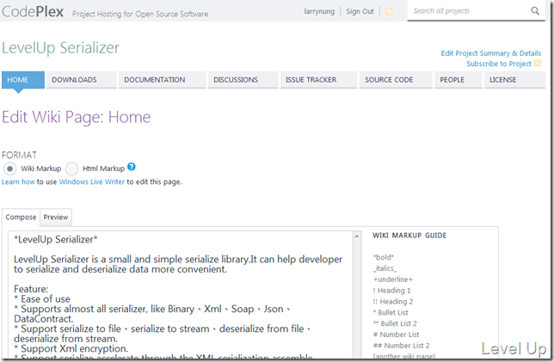Open Edit Project Summary & Details link

tap(490, 53)
